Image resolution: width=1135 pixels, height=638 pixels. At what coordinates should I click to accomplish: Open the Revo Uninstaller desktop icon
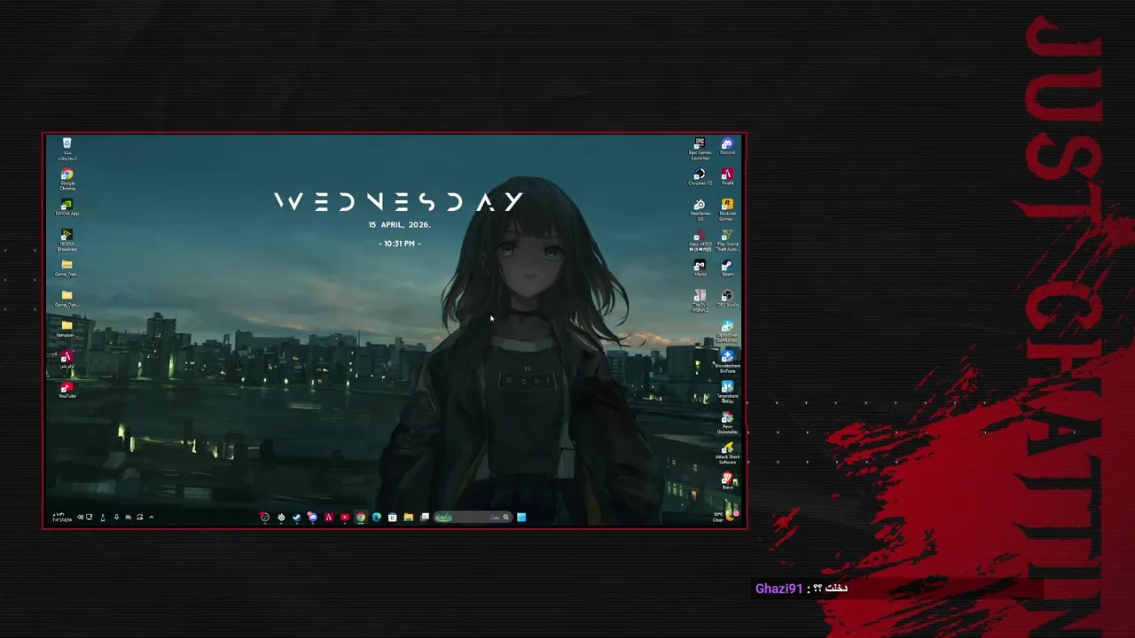pos(727,423)
